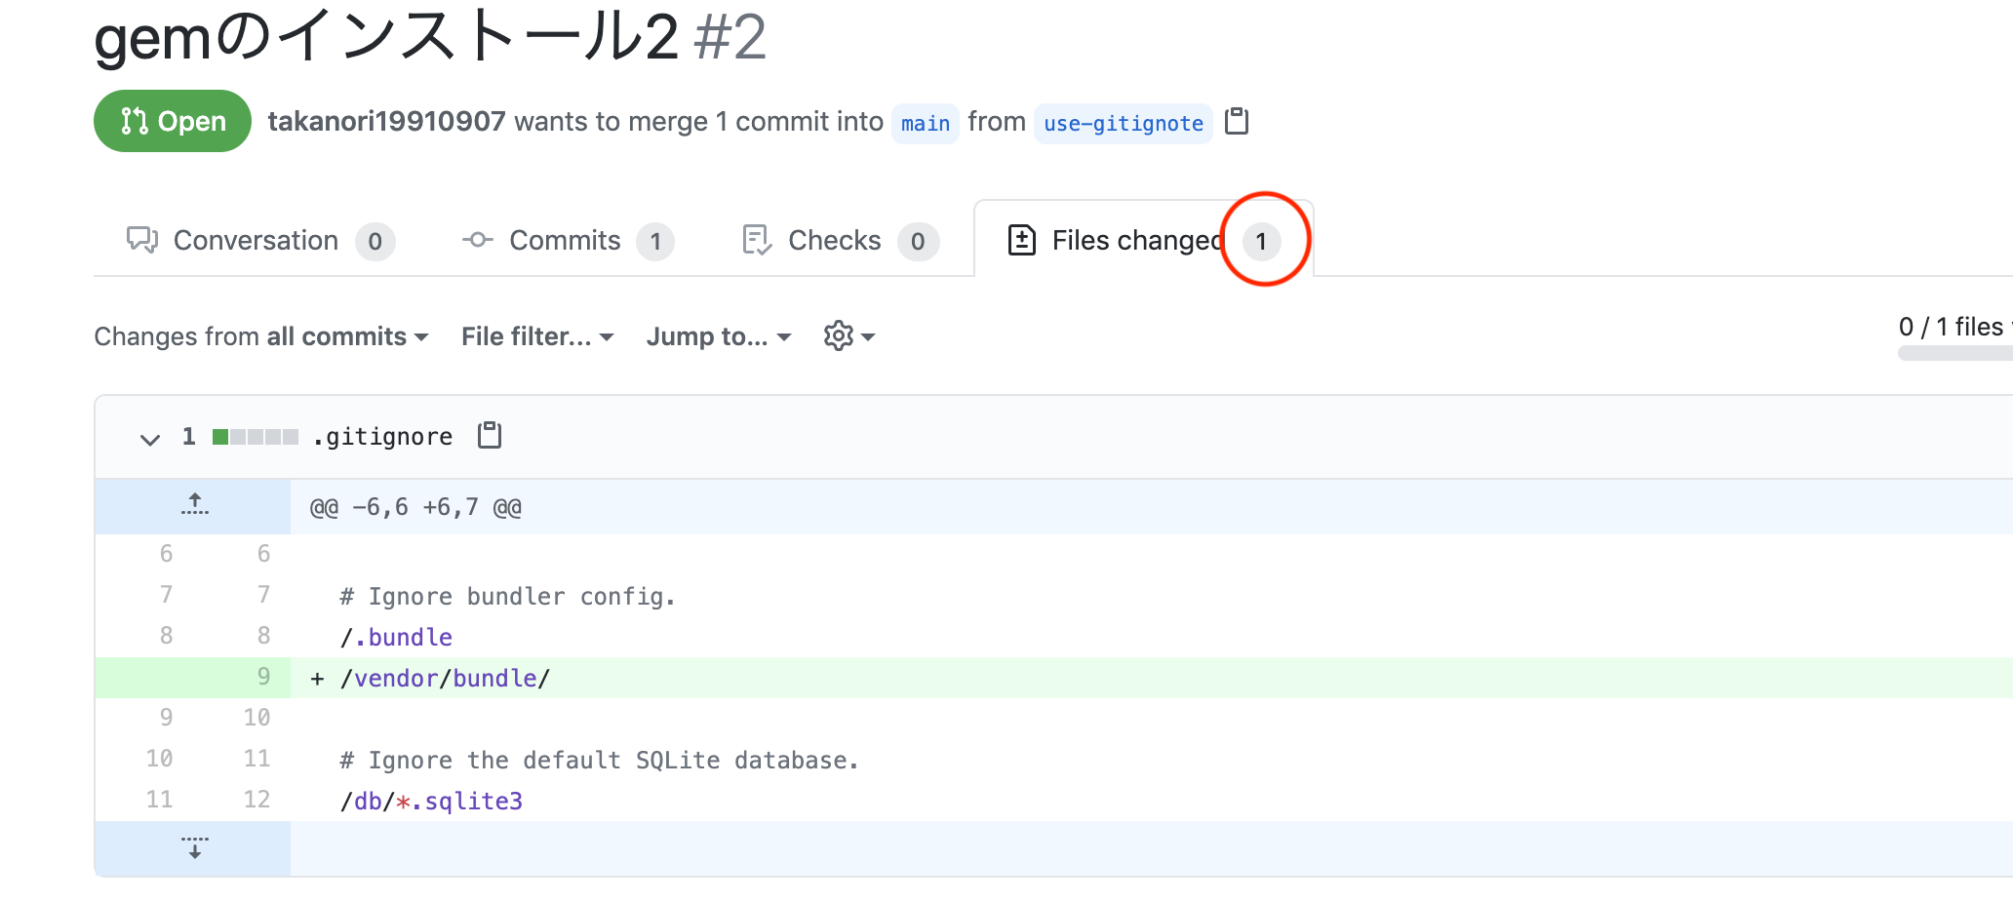
Task: Click the added line /vendor/bundle/
Action: [445, 678]
